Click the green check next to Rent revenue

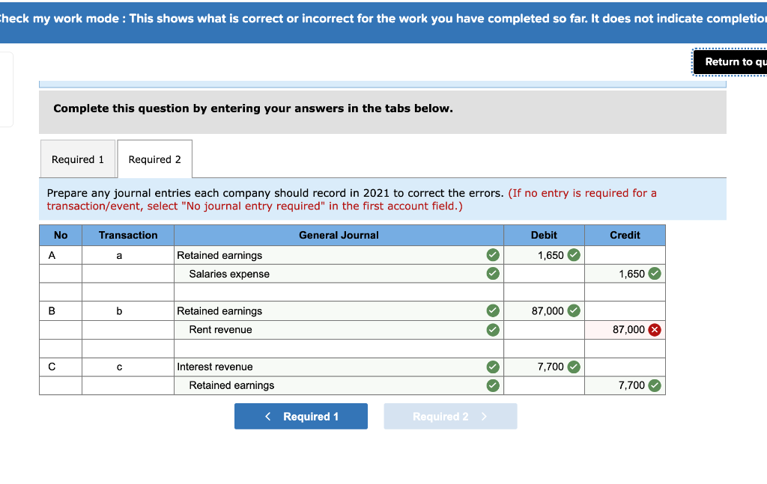pyautogui.click(x=493, y=329)
